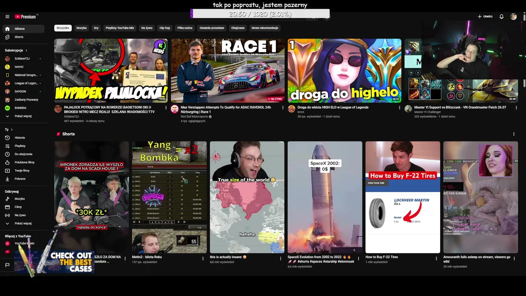This screenshot has height=296, width=526.
Task: Open Do obejrzenia watch later list
Action: point(23,154)
